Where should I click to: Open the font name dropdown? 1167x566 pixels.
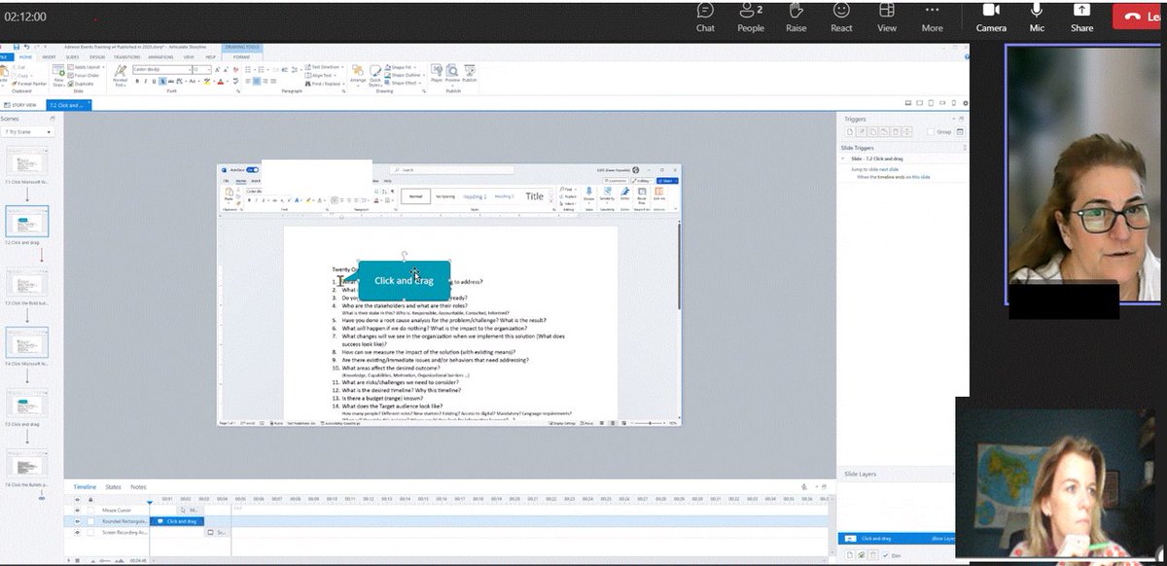[161, 69]
